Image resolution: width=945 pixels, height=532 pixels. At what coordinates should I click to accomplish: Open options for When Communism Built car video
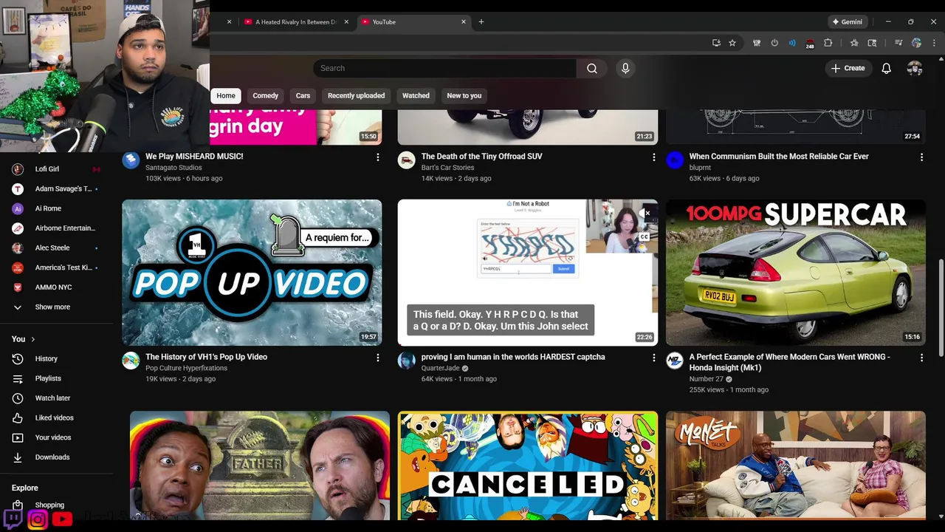click(921, 157)
